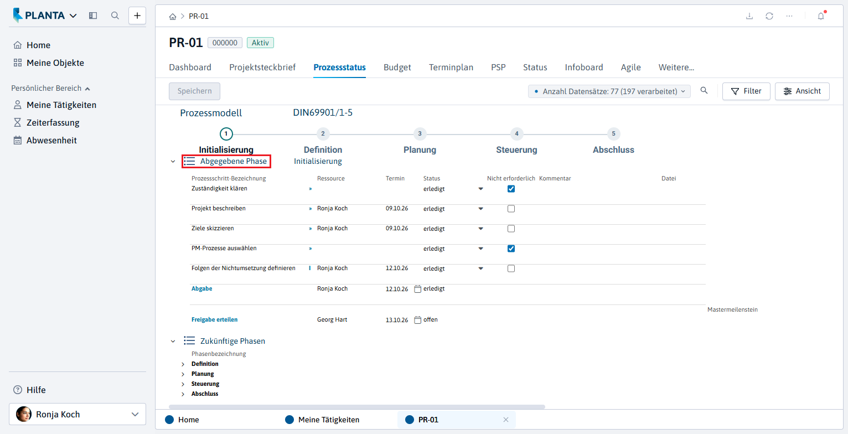Check Nicht erforderlich for Ziele skizzieren

point(511,229)
